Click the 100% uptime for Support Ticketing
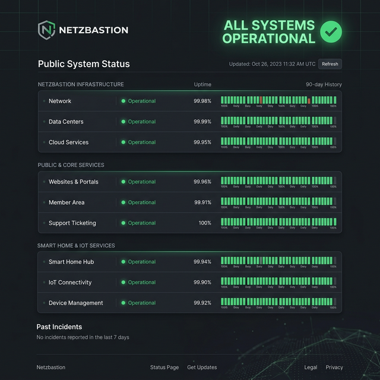Screen dimensions: 380x380 point(205,223)
